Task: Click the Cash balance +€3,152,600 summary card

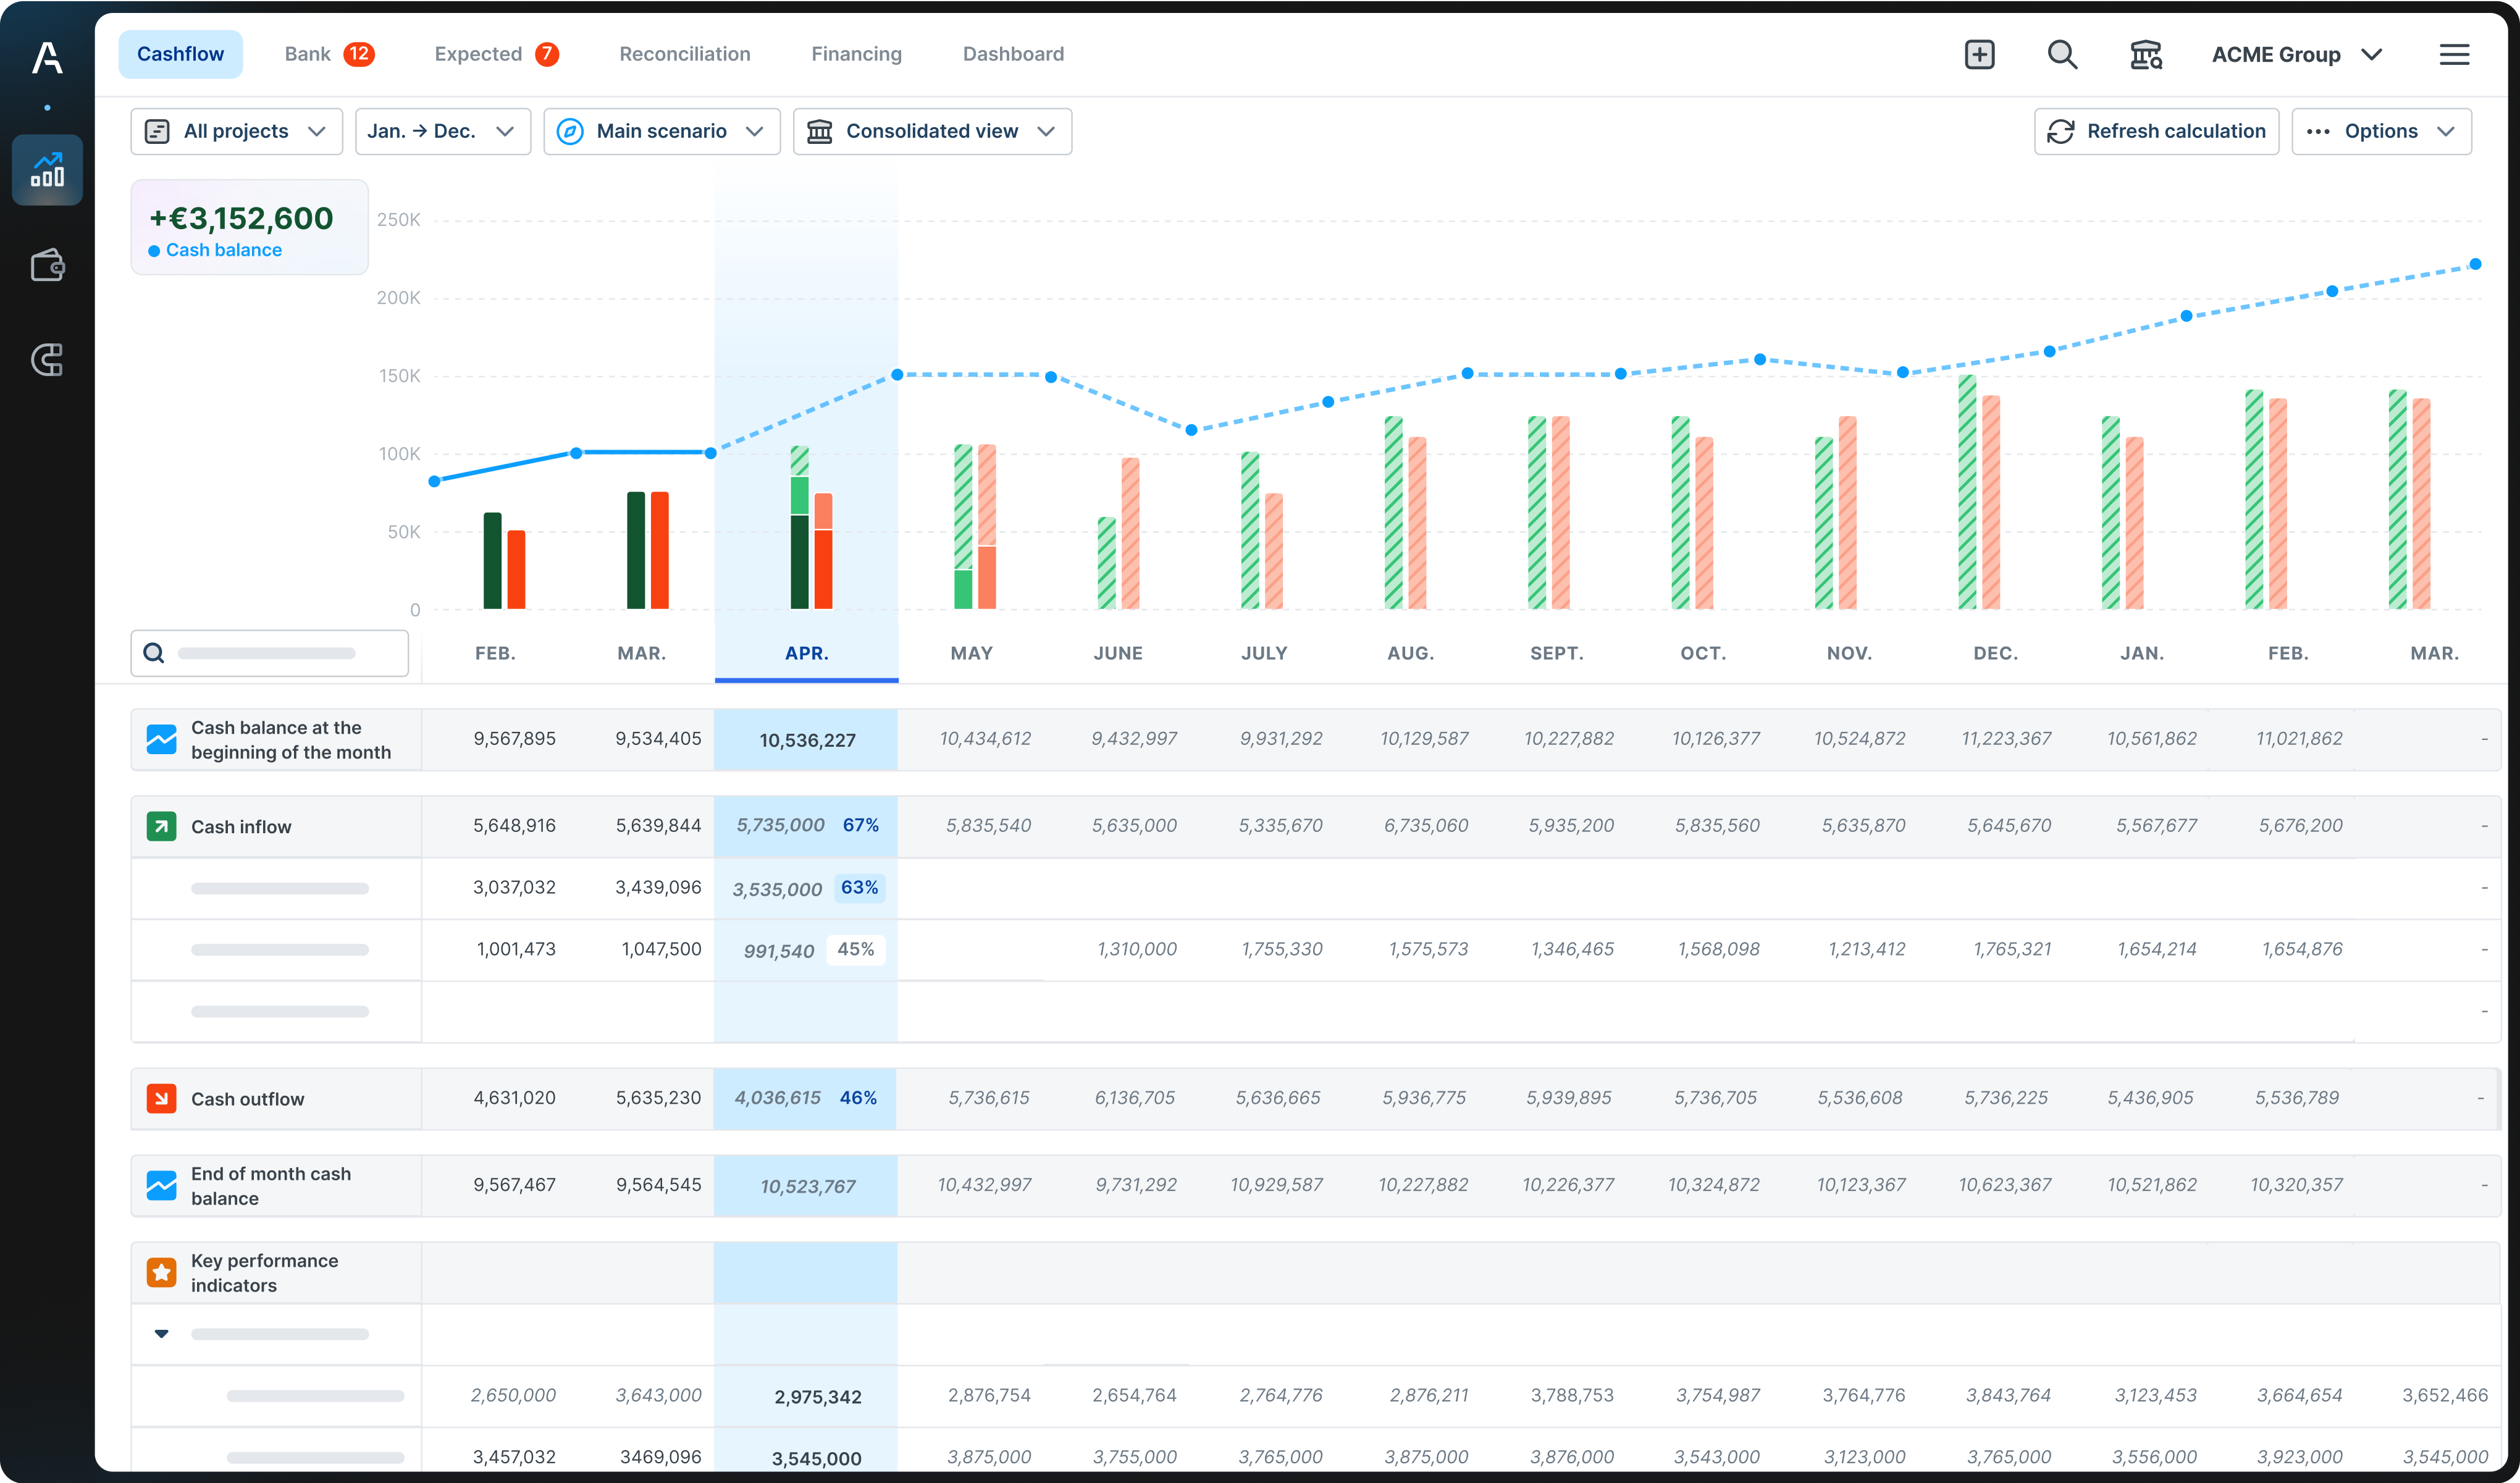Action: 249,227
